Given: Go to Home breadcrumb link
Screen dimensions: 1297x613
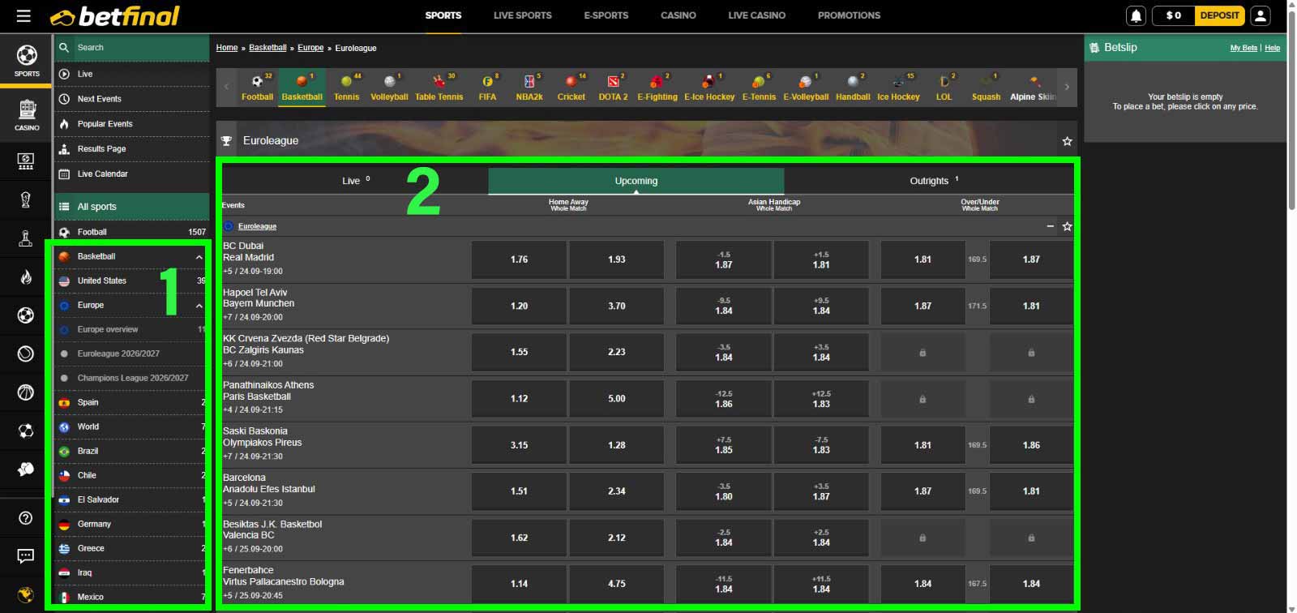Looking at the screenshot, I should (227, 48).
